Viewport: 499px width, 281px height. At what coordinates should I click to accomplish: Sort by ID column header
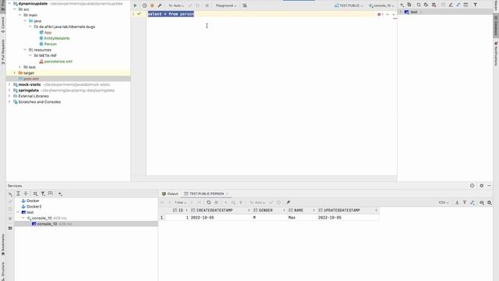[x=178, y=210]
